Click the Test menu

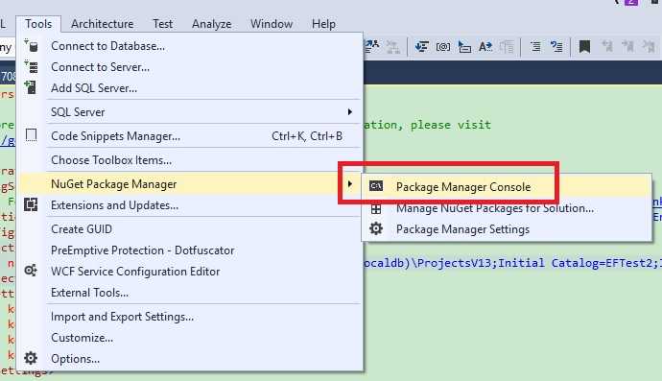[162, 24]
